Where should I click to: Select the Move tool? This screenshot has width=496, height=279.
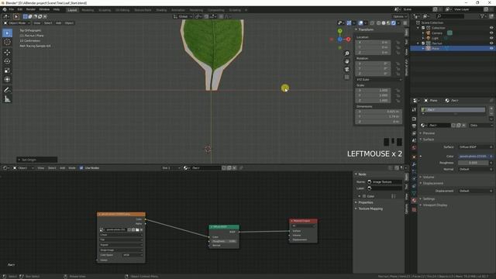pyautogui.click(x=7, y=52)
